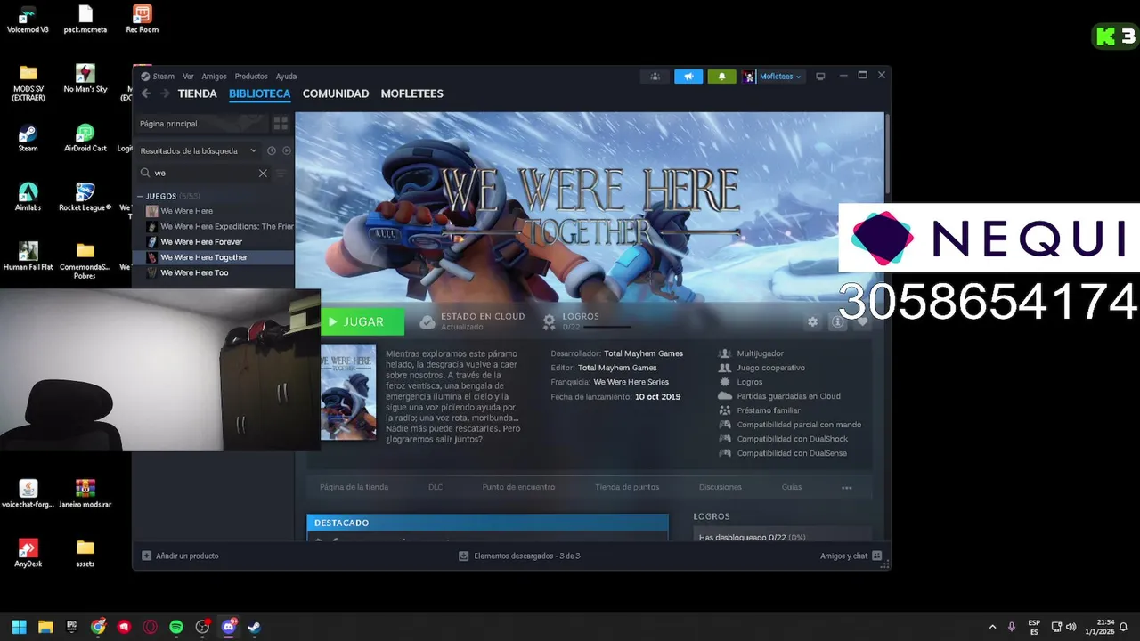The height and width of the screenshot is (641, 1140).
Task: Open Friends and chat icon
Action: point(876,556)
